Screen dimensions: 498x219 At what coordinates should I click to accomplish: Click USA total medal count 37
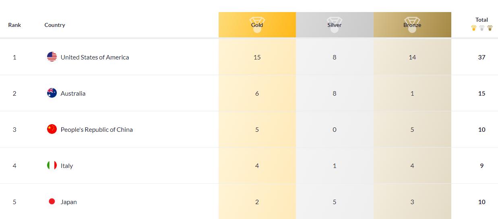(x=482, y=57)
